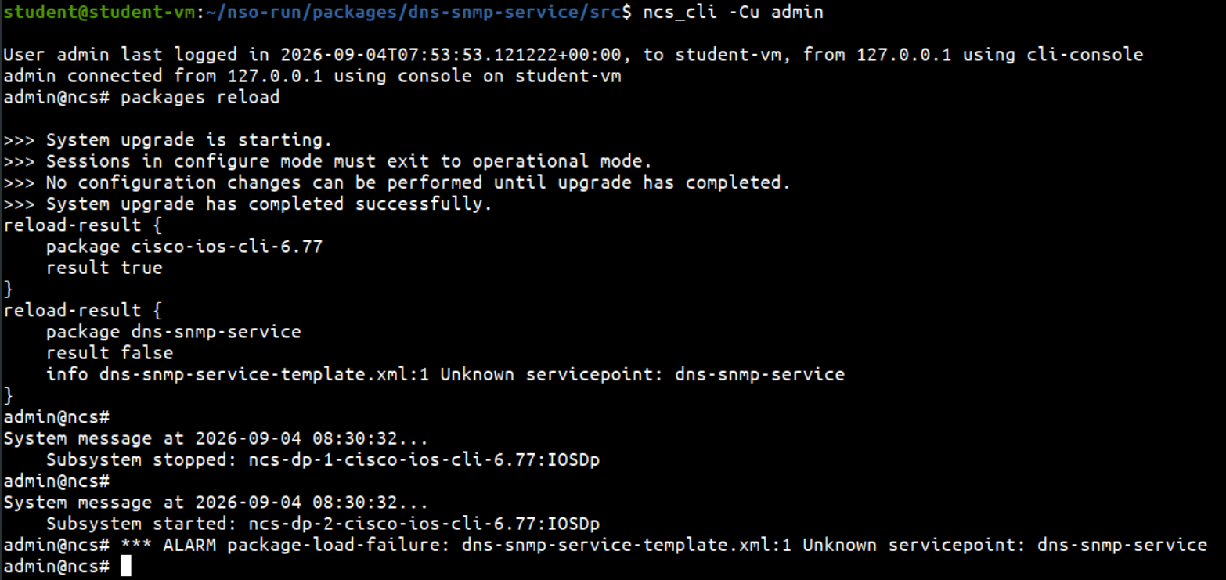Click the 'result false' line
The image size is (1226, 580).
tap(110, 353)
